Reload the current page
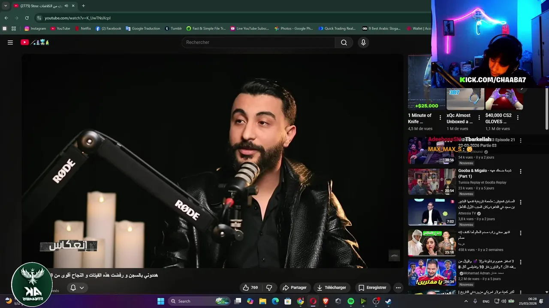The image size is (549, 308). pyautogui.click(x=27, y=18)
